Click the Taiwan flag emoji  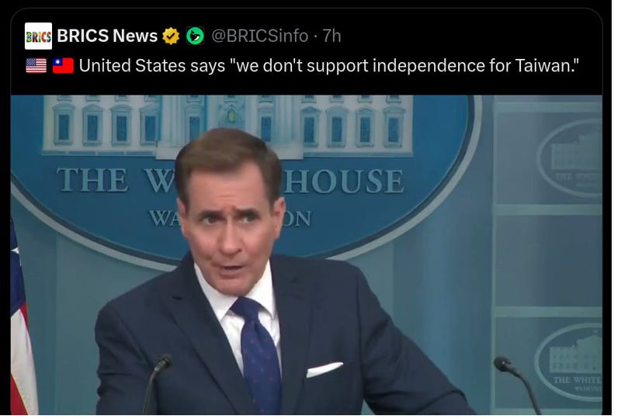[63, 66]
